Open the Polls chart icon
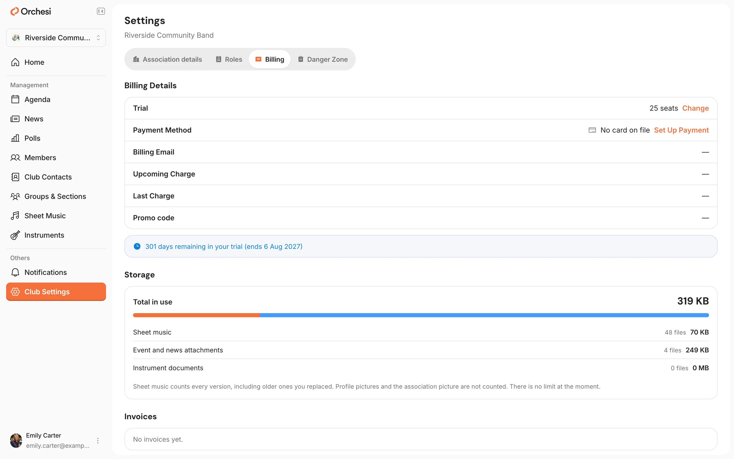 15,138
